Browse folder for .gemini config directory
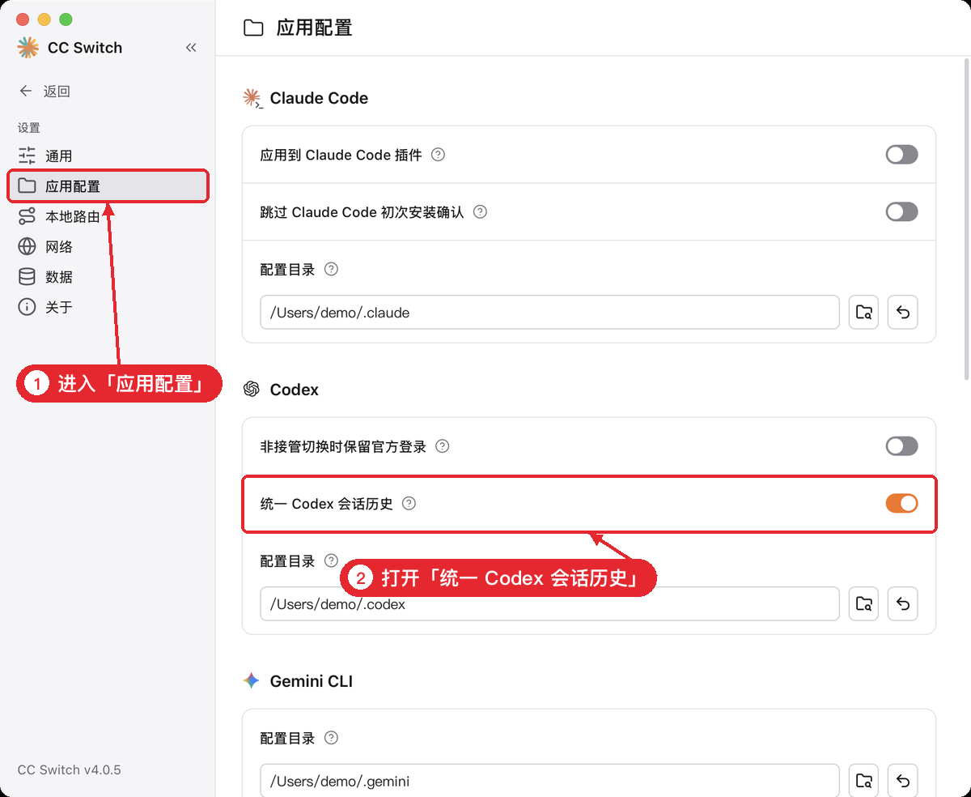Viewport: 971px width, 797px height. point(863,781)
